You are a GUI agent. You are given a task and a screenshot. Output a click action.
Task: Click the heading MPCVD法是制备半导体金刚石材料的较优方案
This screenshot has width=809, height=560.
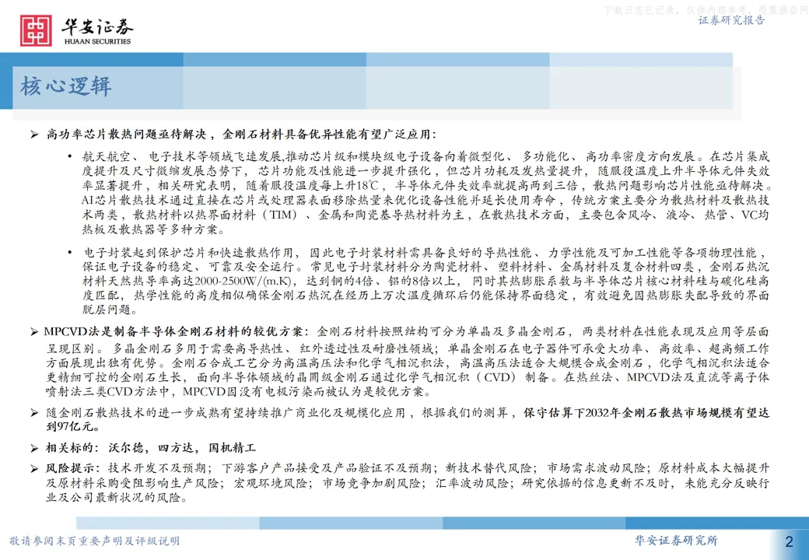pyautogui.click(x=174, y=331)
